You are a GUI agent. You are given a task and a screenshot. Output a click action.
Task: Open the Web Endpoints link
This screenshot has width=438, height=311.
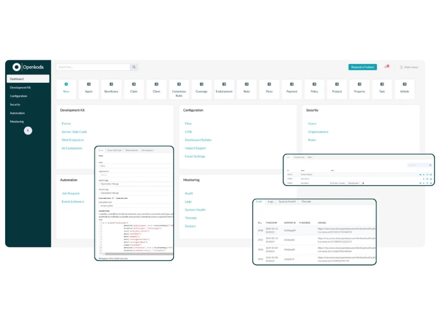[73, 140]
